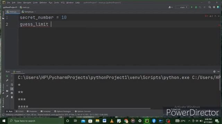The image size is (222, 124).
Task: Run main with the green play button
Action: [x=192, y=7]
